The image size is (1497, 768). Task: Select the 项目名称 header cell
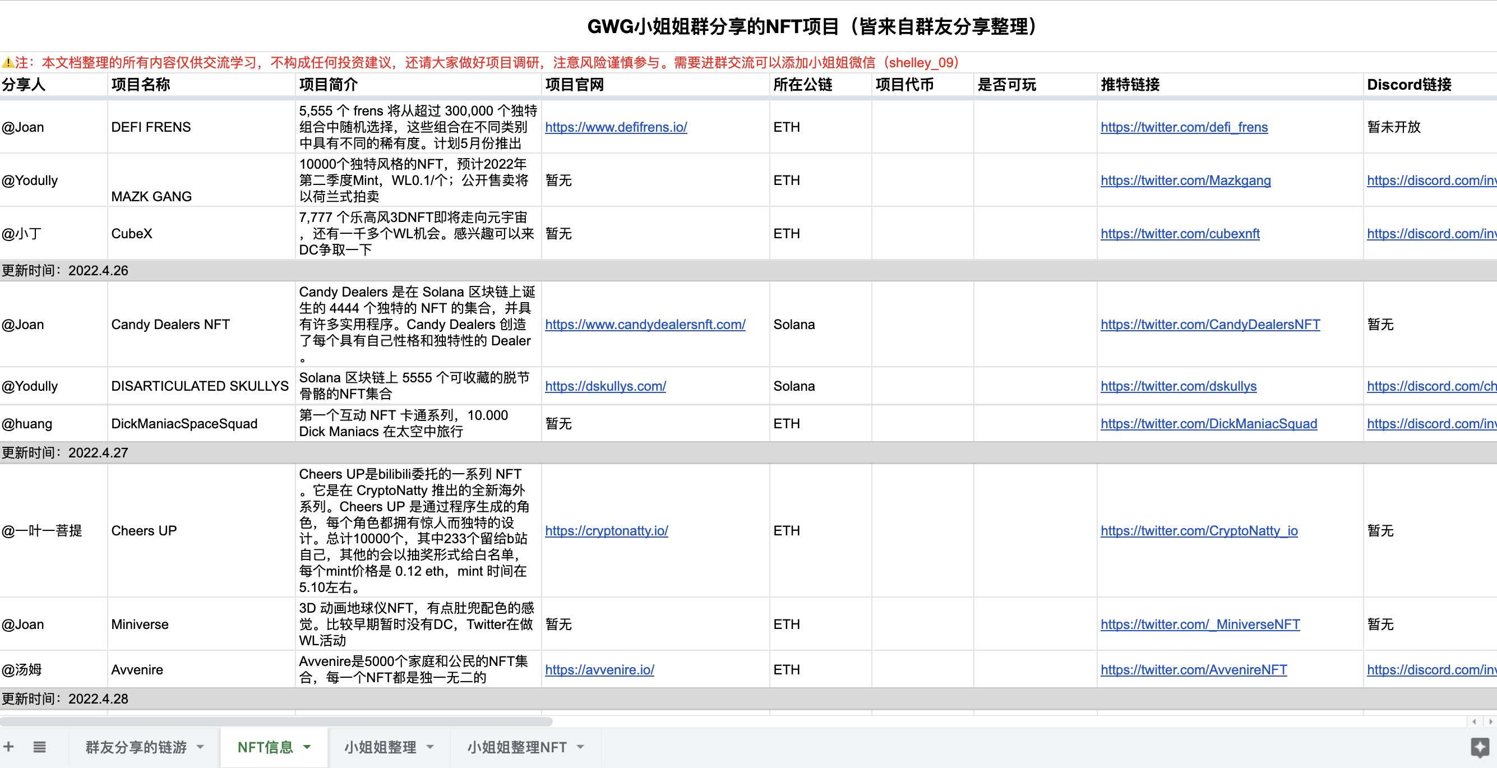pos(201,85)
